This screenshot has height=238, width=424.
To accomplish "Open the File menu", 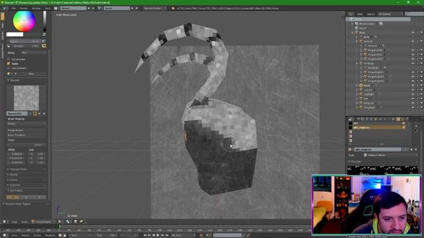I will 13,9.
